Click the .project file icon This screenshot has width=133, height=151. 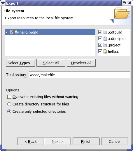click(x=105, y=45)
